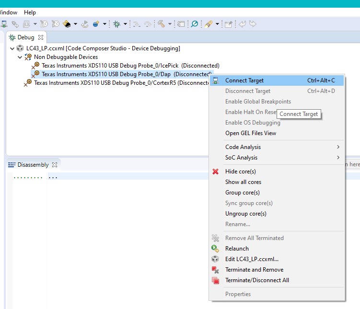This screenshot has height=309, width=360.
Task: Choose Connect Target in context menu
Action: coord(277,80)
